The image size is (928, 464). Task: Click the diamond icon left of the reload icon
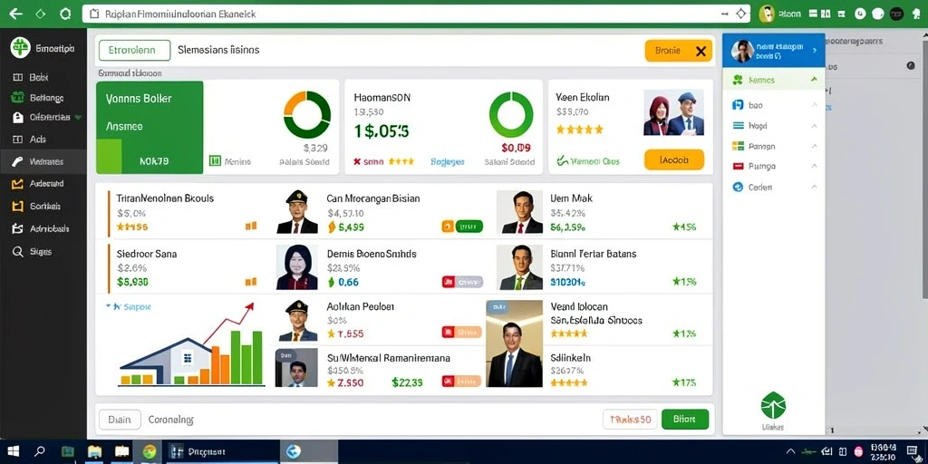point(40,14)
